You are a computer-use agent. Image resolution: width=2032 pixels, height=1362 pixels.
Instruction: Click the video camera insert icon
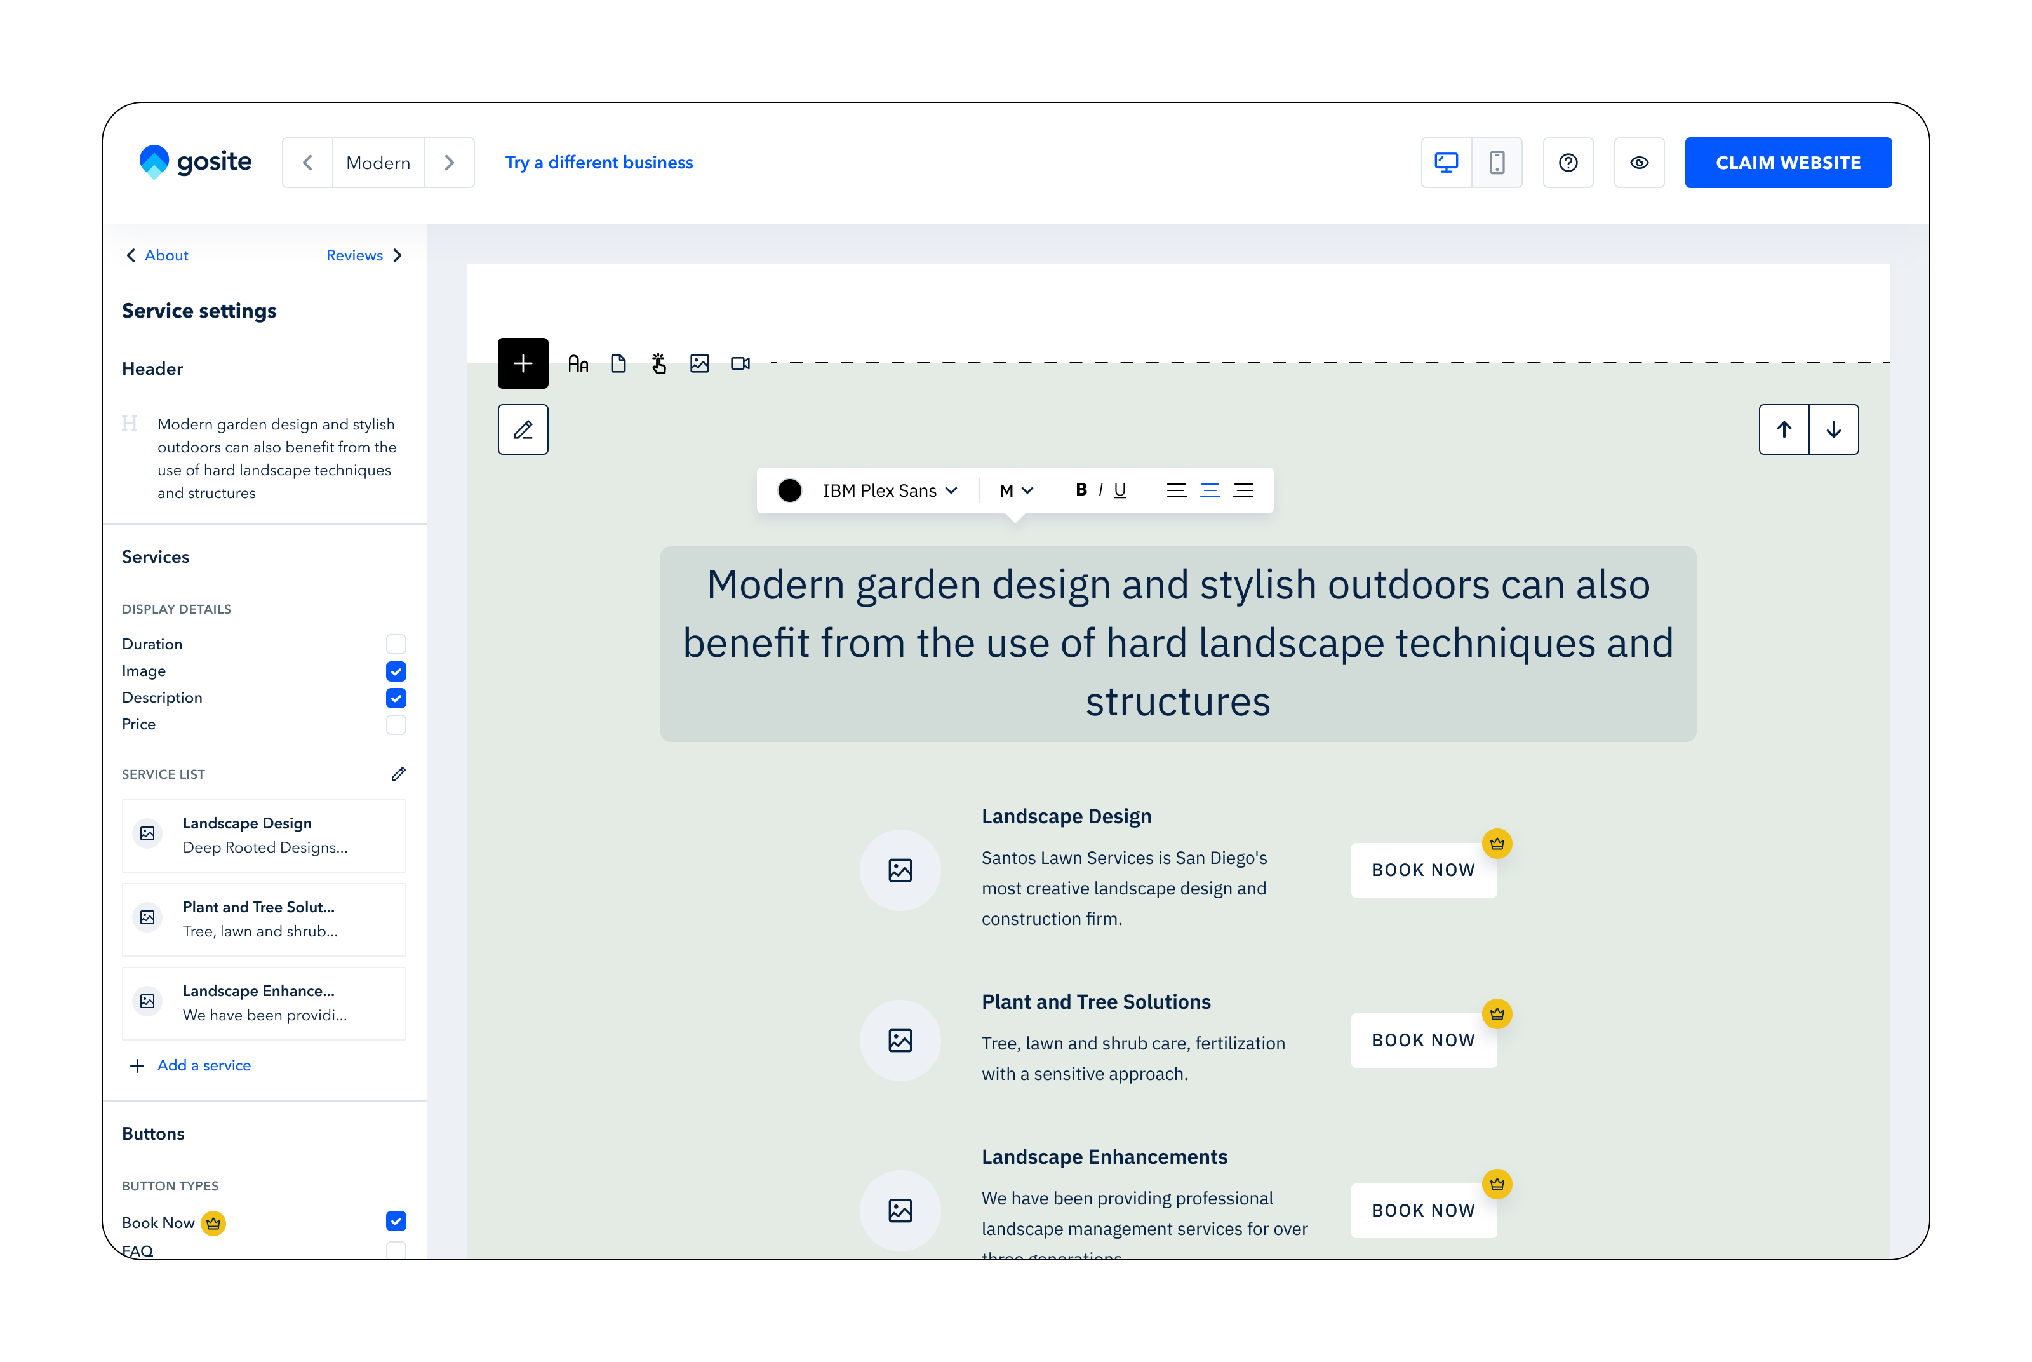click(740, 364)
